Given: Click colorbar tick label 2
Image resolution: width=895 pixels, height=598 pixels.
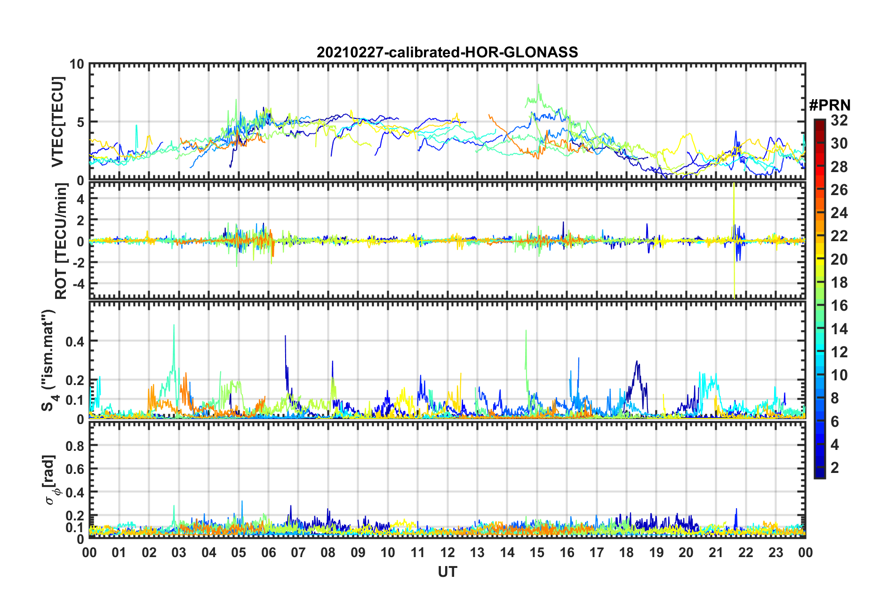Looking at the screenshot, I should 835,468.
